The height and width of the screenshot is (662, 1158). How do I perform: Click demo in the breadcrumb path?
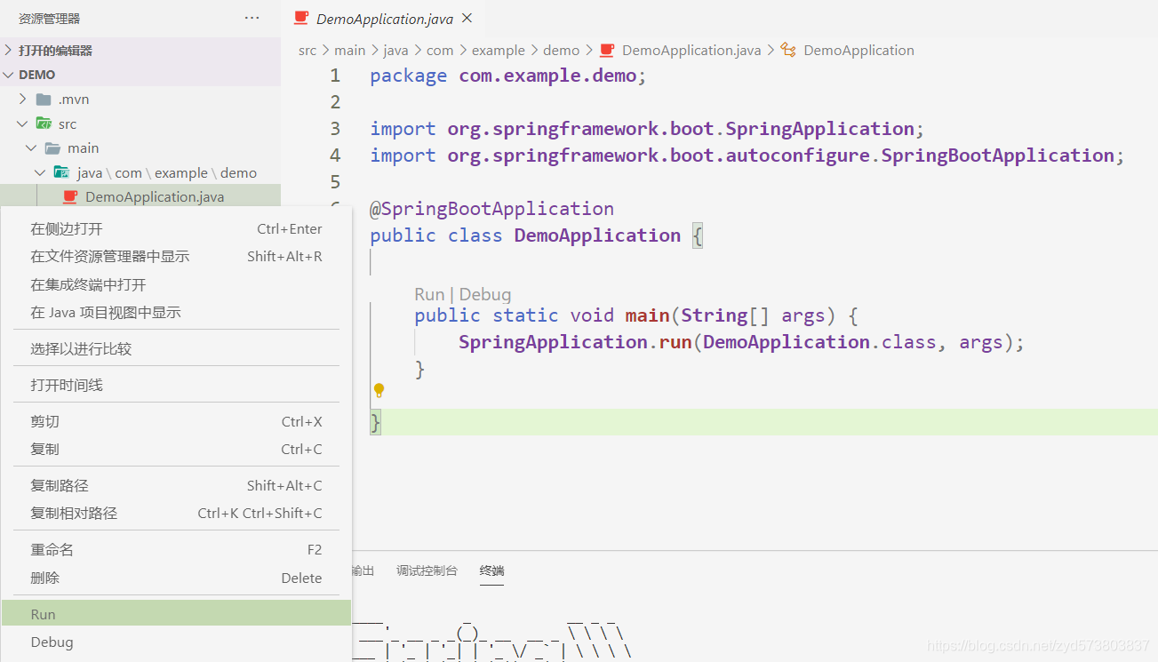(561, 50)
